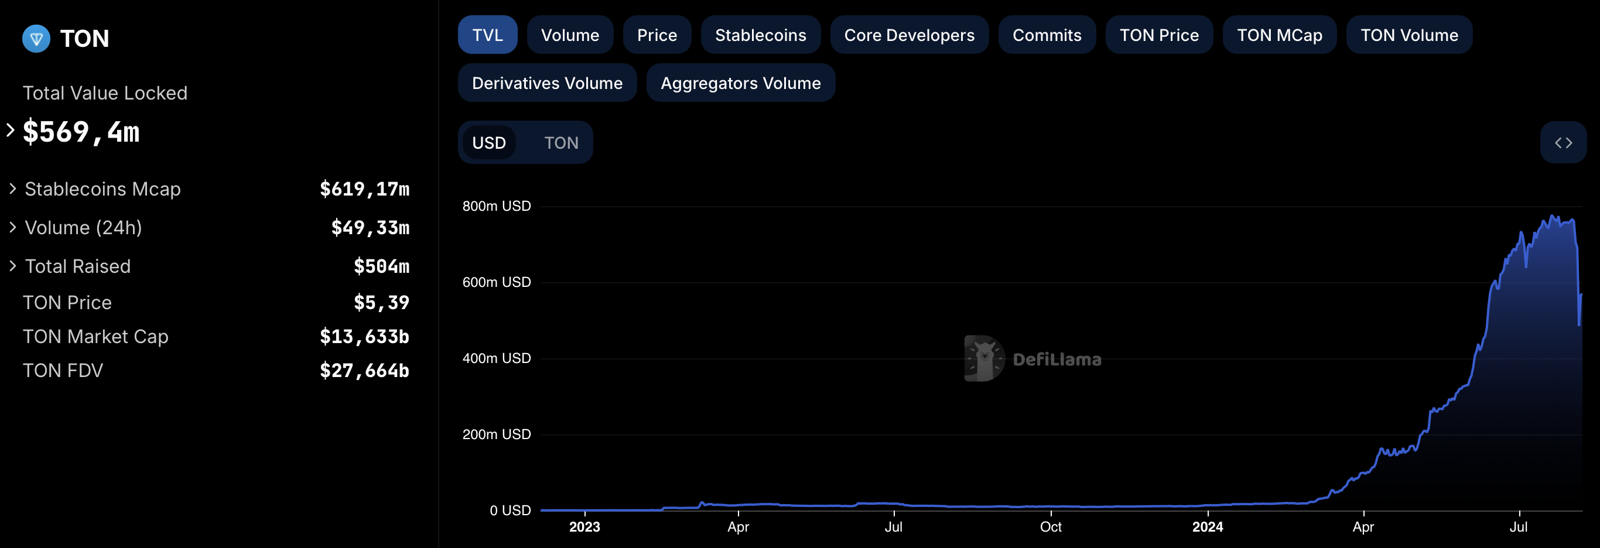Image resolution: width=1600 pixels, height=548 pixels.
Task: Enable the TON MCap chart metric
Action: pyautogui.click(x=1279, y=35)
